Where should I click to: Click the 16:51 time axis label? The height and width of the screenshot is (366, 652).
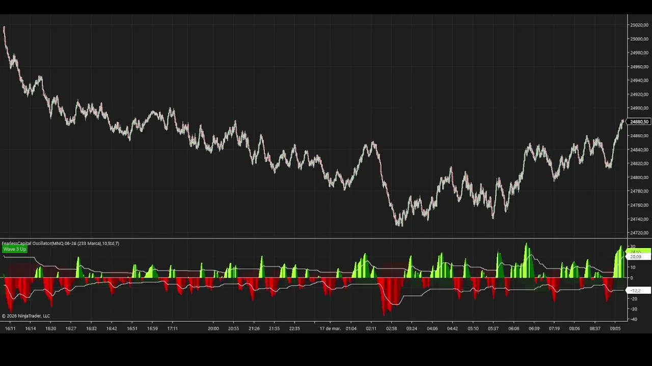tap(132, 329)
